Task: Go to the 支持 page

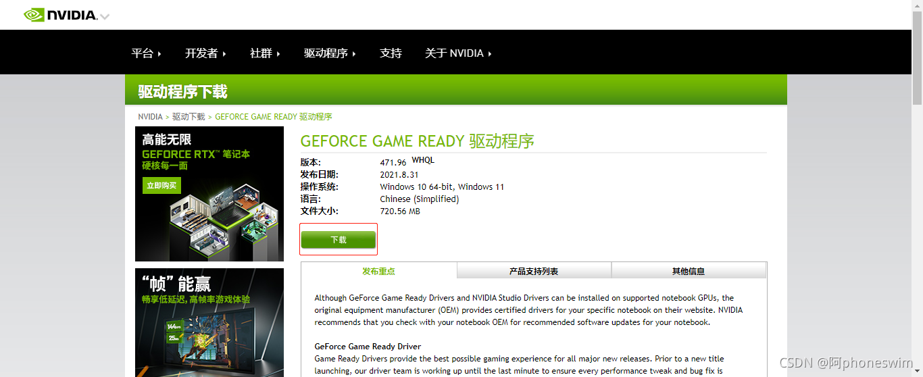Action: pyautogui.click(x=391, y=53)
